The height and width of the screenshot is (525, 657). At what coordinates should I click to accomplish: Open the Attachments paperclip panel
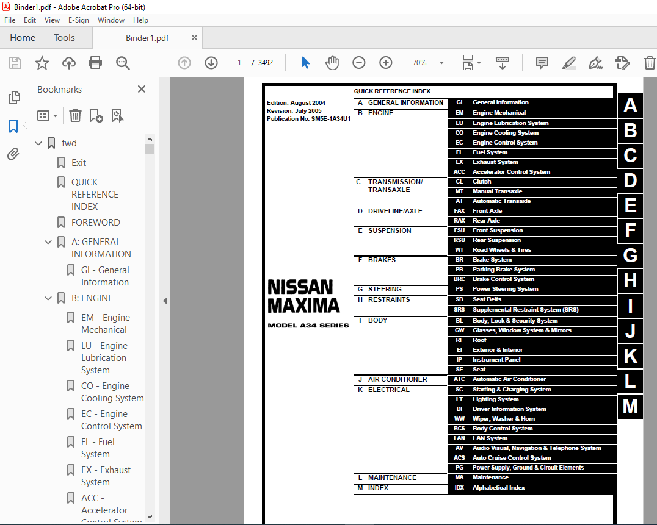(13, 154)
